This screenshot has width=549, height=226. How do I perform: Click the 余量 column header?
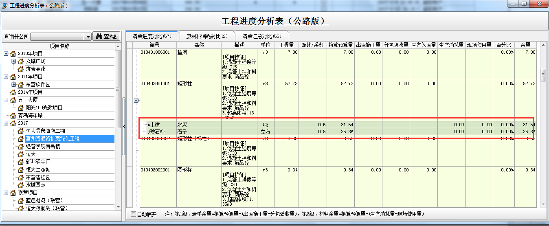click(525, 45)
